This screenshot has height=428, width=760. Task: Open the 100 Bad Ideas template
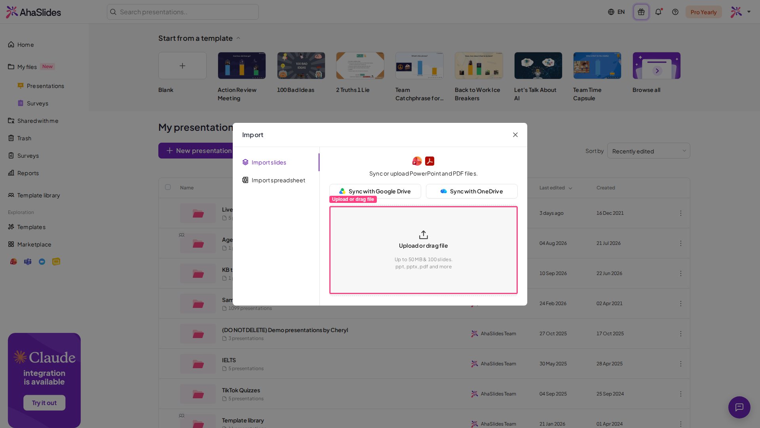pos(301,66)
